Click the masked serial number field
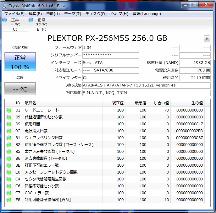216x213 pixels. [x=111, y=55]
